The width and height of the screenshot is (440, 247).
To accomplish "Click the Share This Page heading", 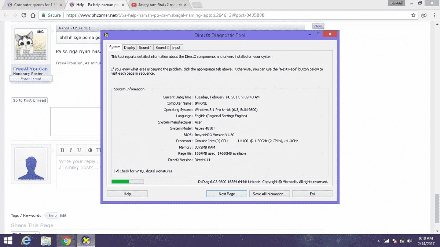I will point(32,225).
